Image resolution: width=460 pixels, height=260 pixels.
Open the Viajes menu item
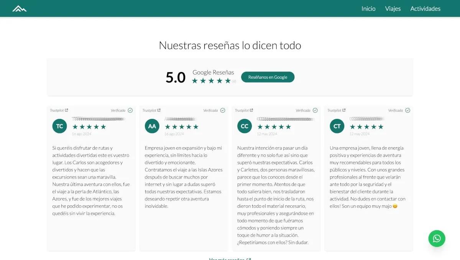pyautogui.click(x=393, y=8)
